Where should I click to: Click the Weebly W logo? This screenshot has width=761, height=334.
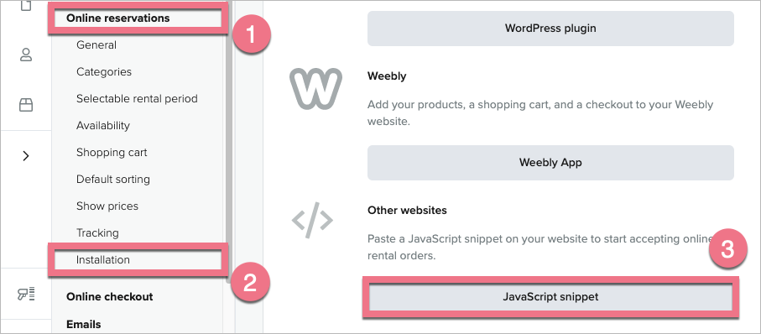click(316, 87)
